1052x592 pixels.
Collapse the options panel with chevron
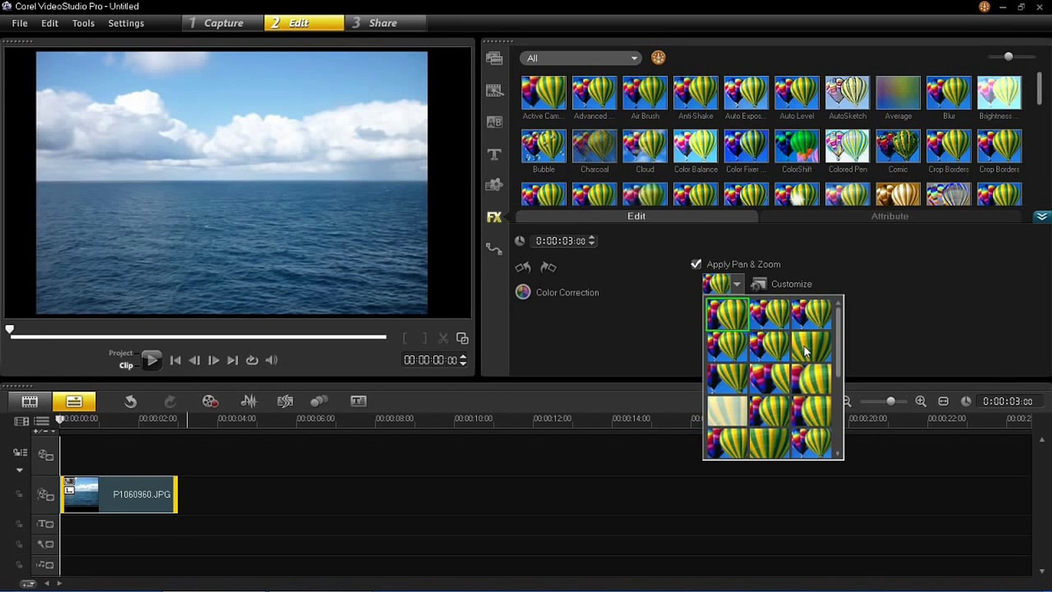(x=1042, y=217)
